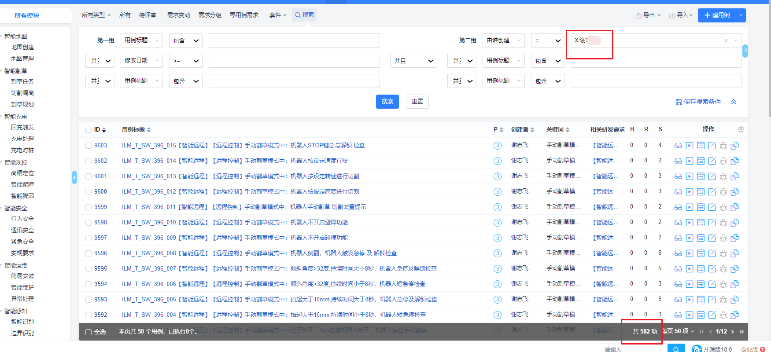This screenshot has height=352, width=771.
Task: Create bug from case 9593 icon
Action: (723, 300)
